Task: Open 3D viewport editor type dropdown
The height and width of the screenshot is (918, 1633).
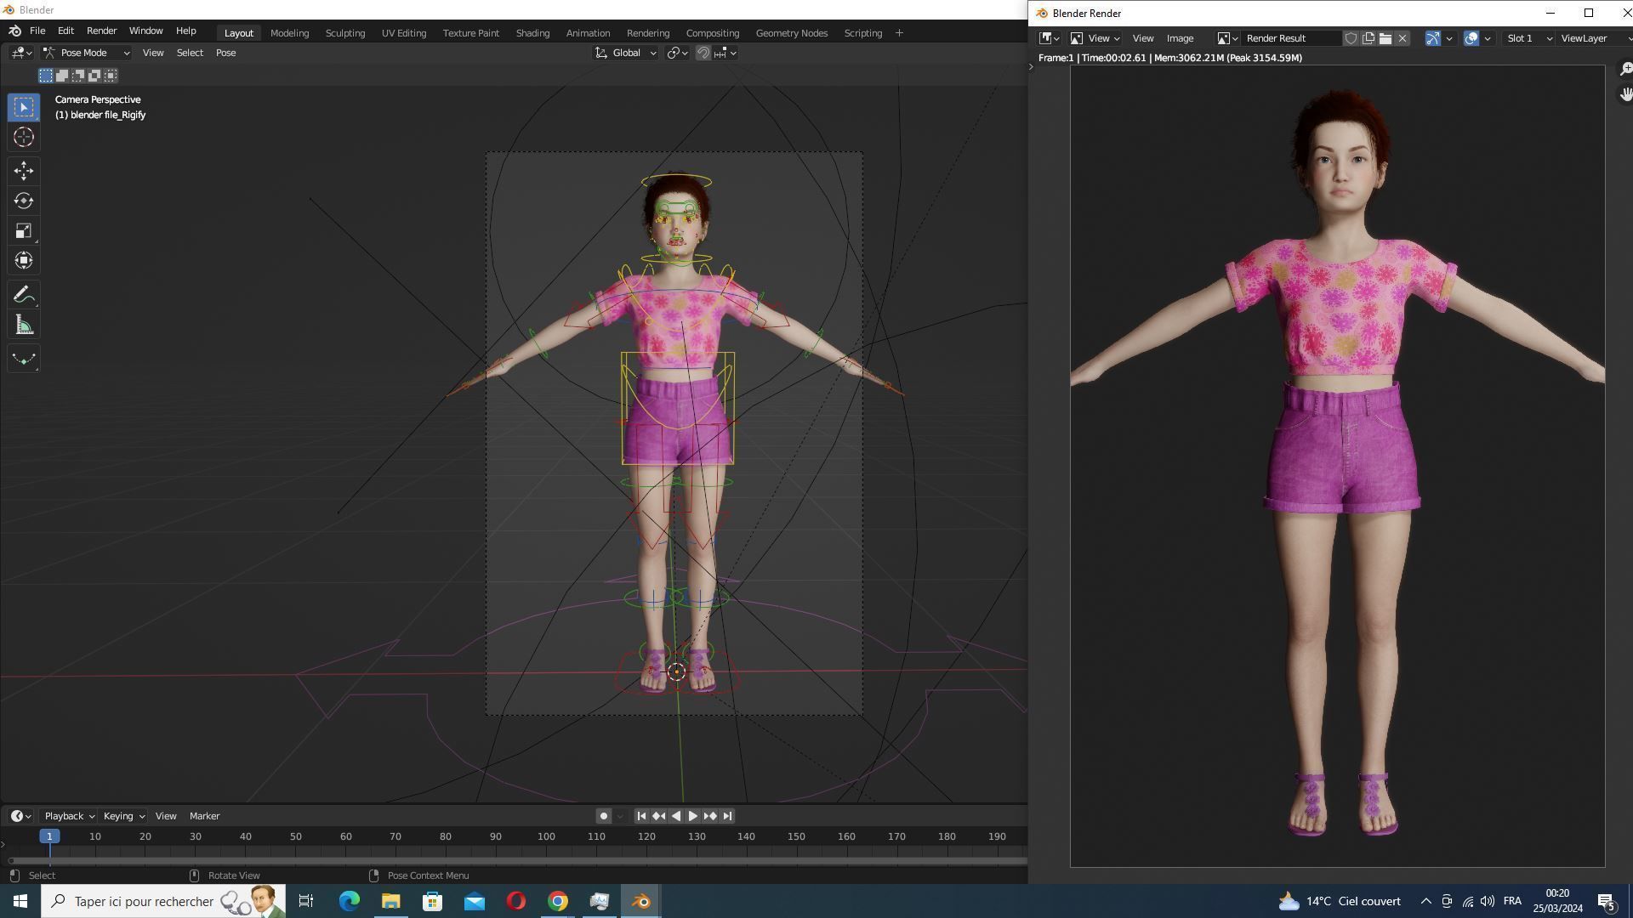Action: [21, 53]
